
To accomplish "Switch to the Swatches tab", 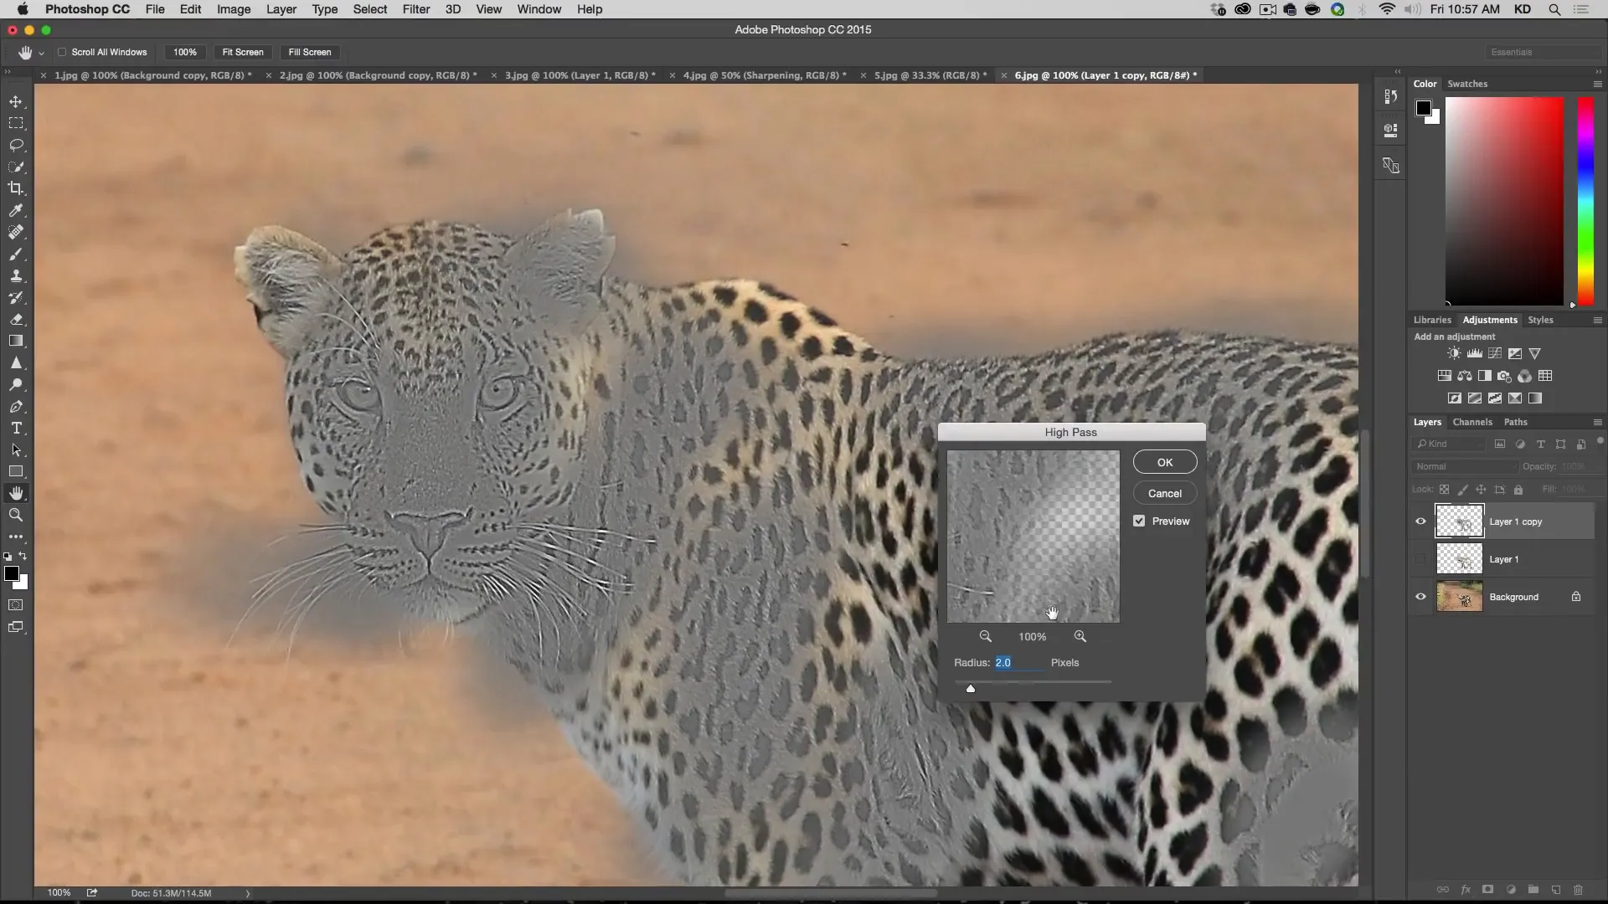I will coord(1468,83).
